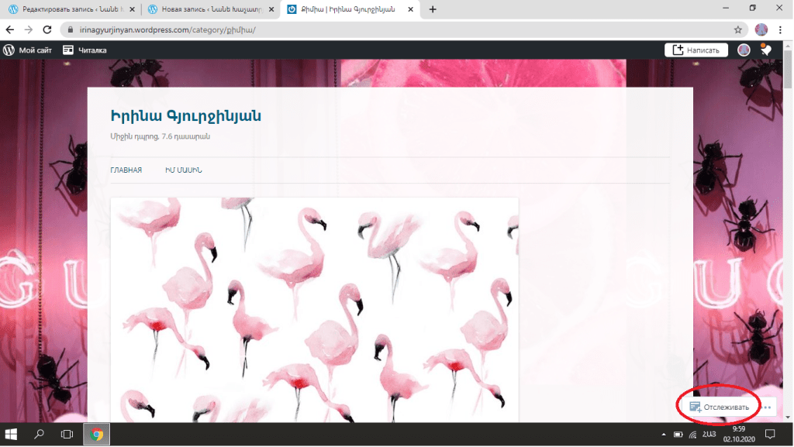Viewport: 794px width, 447px height.
Task: Click the Отслеживать follow button
Action: point(720,407)
